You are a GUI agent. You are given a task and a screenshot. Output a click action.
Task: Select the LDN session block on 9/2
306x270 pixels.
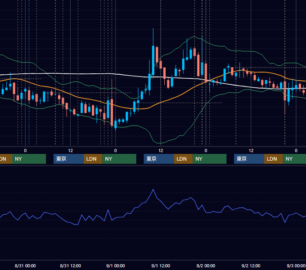pos(274,159)
